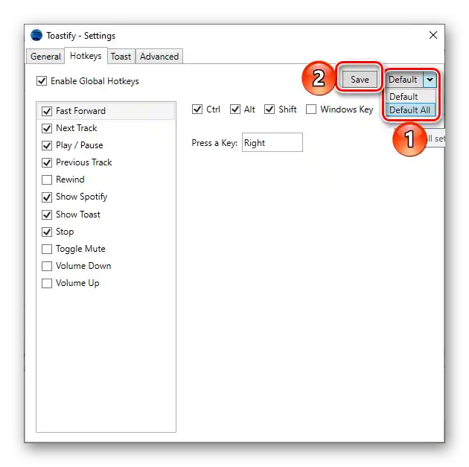The width and height of the screenshot is (469, 467).
Task: Select the Volume Down list label
Action: coord(83,266)
